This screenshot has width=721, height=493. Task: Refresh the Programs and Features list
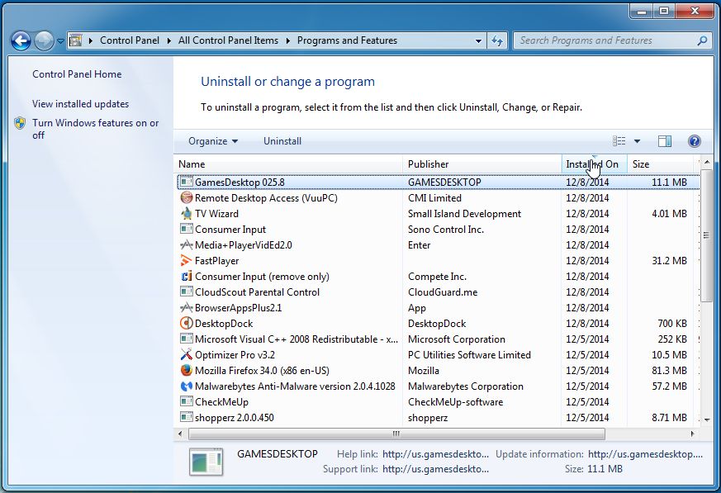click(x=497, y=40)
